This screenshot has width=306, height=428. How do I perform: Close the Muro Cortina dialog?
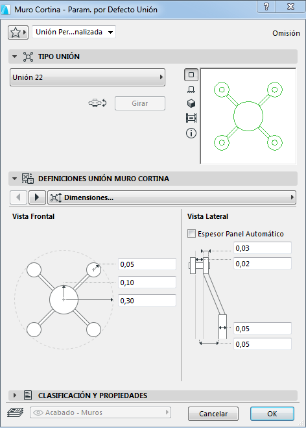290,6
